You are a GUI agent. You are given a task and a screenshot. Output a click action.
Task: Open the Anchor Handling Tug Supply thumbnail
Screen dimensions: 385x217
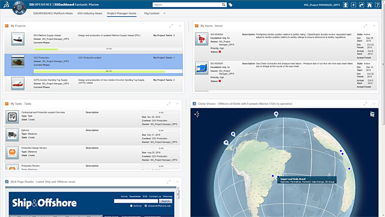coord(17,83)
